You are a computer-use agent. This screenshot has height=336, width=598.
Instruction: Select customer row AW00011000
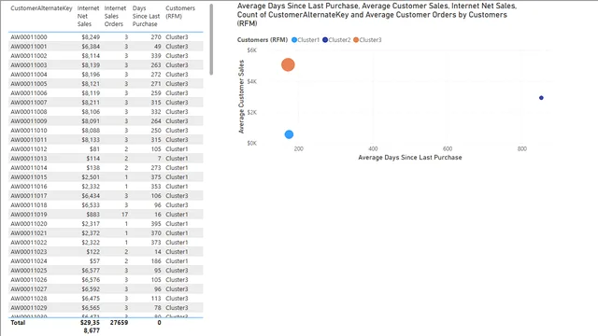point(106,37)
